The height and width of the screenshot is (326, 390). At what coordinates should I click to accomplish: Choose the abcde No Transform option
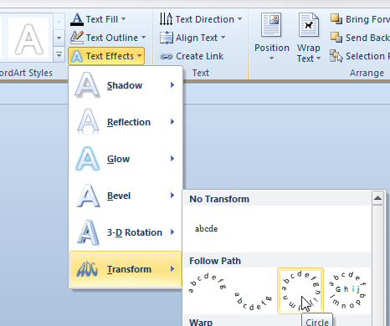206,229
